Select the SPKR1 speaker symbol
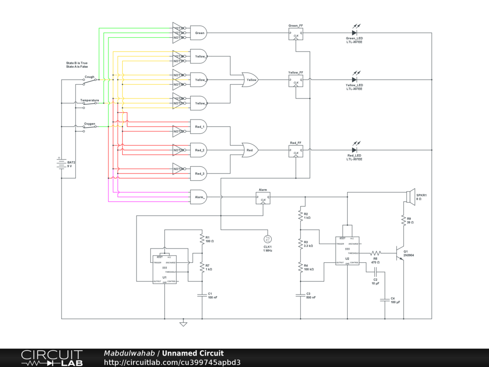 click(410, 197)
